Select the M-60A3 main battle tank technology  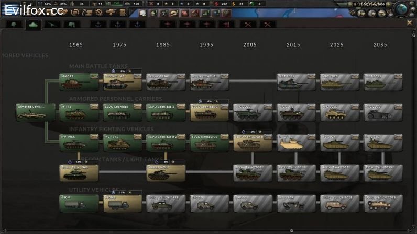(x=79, y=82)
